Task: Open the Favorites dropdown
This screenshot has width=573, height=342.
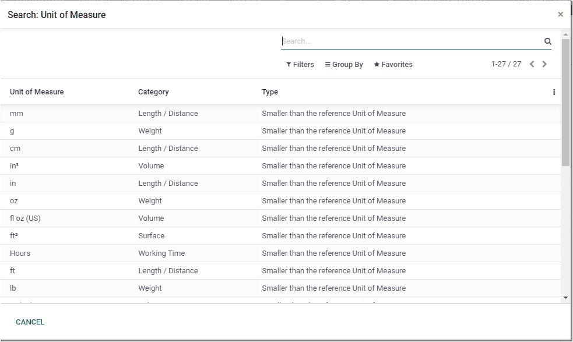Action: click(x=393, y=64)
